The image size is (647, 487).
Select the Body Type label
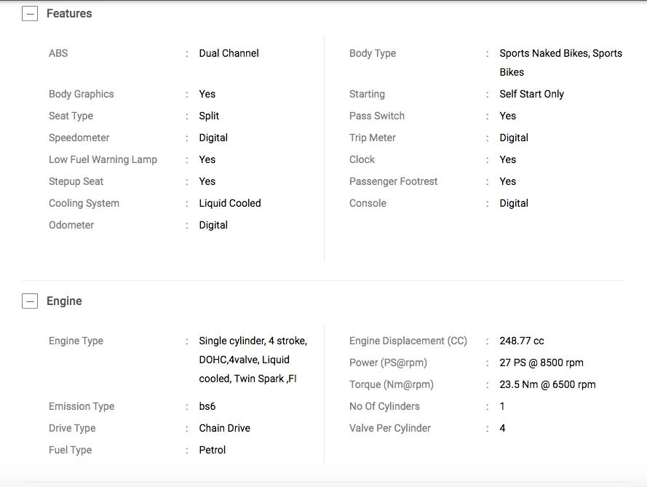point(373,53)
